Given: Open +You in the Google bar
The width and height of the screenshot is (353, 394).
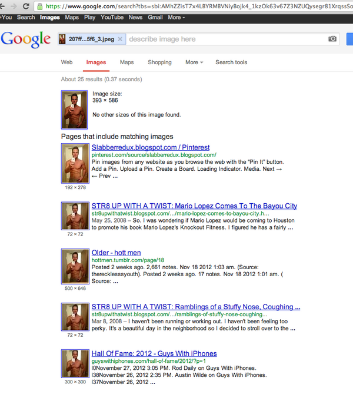Looking at the screenshot, I should 6,17.
